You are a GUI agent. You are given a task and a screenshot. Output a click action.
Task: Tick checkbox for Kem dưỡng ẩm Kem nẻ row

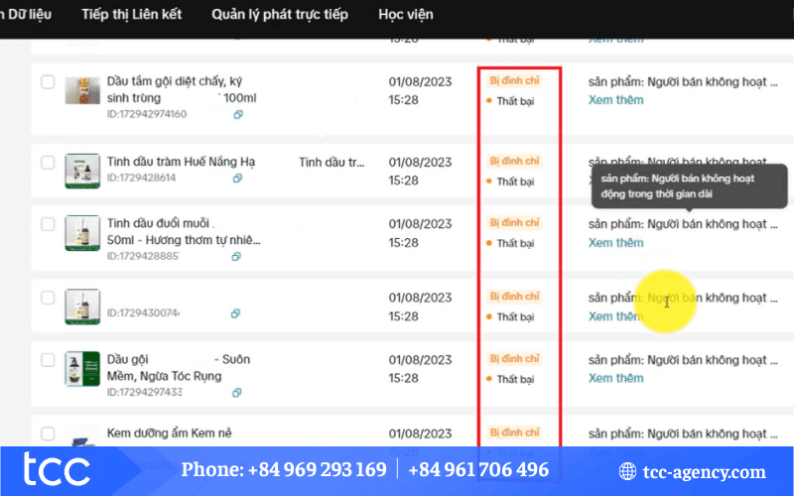(48, 434)
